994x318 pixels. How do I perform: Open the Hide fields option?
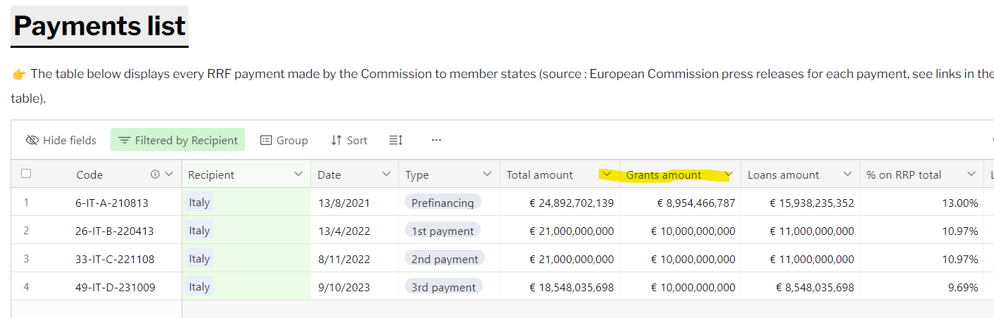[61, 140]
